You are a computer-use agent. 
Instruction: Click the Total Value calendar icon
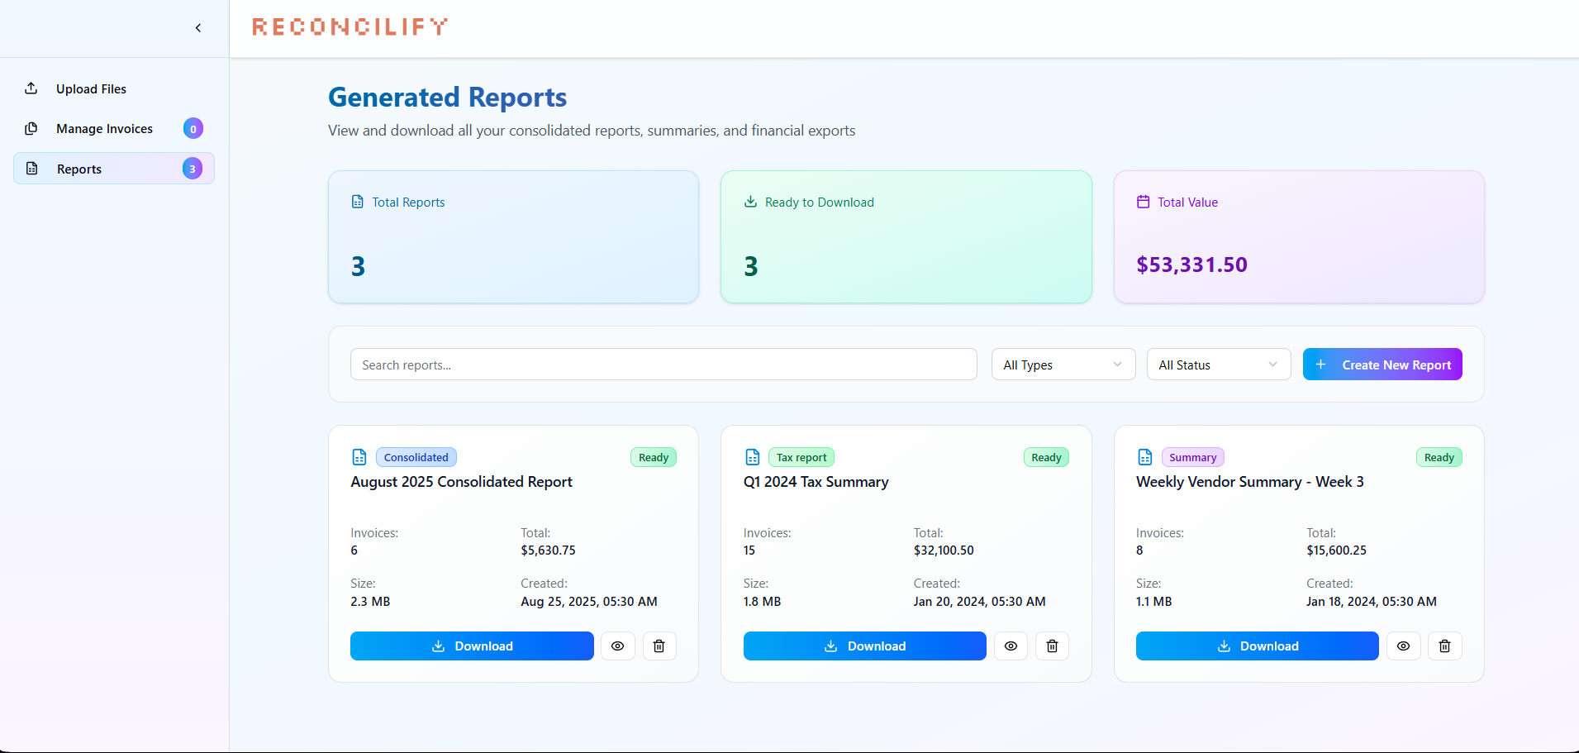pyautogui.click(x=1144, y=202)
